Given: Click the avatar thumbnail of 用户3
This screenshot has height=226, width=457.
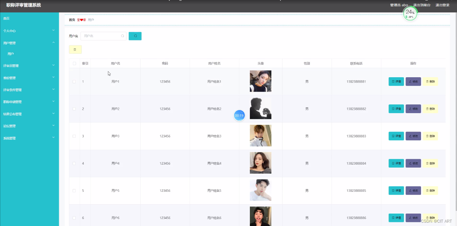Looking at the screenshot, I should click(x=261, y=136).
